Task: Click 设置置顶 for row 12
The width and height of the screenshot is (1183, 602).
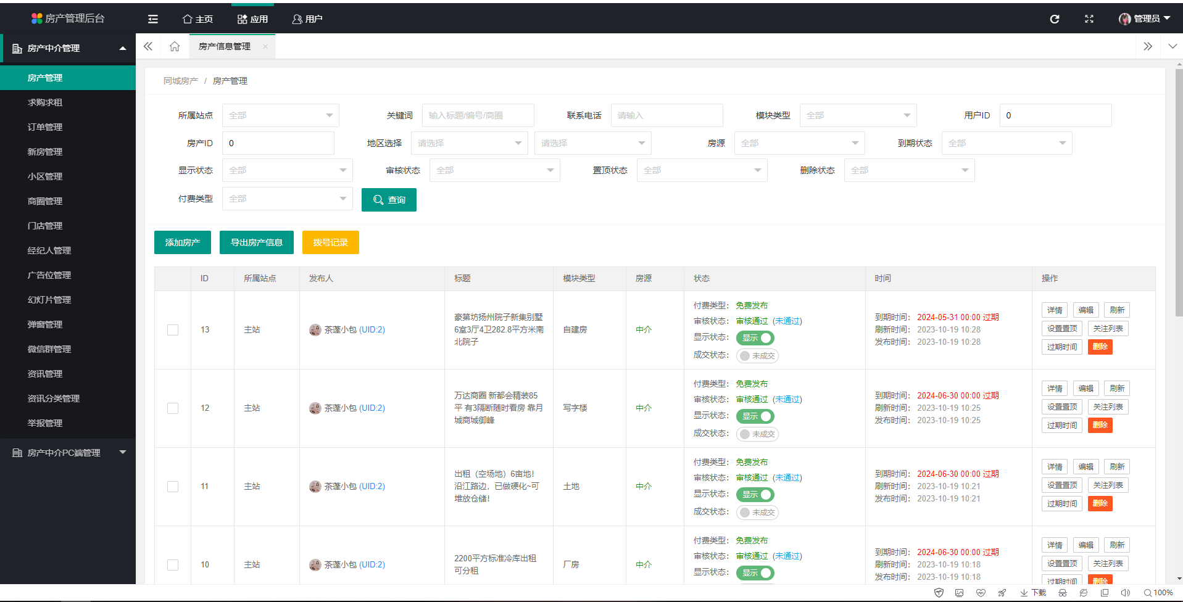Action: (1062, 407)
